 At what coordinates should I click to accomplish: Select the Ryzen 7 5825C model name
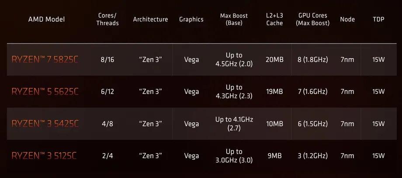point(45,60)
